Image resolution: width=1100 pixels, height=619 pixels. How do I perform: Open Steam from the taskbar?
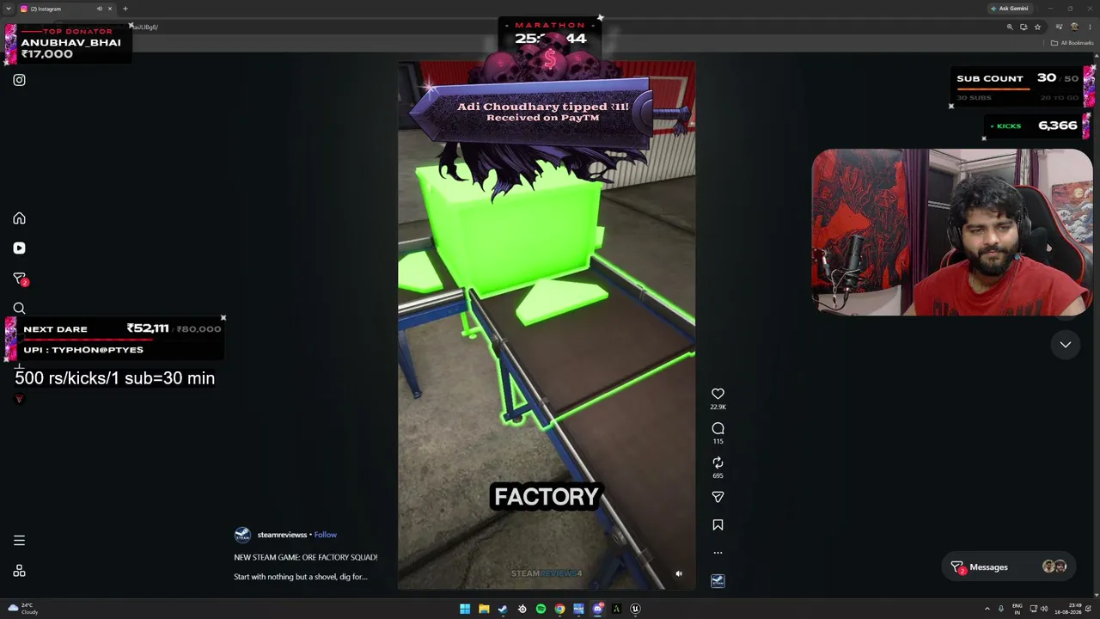point(503,609)
